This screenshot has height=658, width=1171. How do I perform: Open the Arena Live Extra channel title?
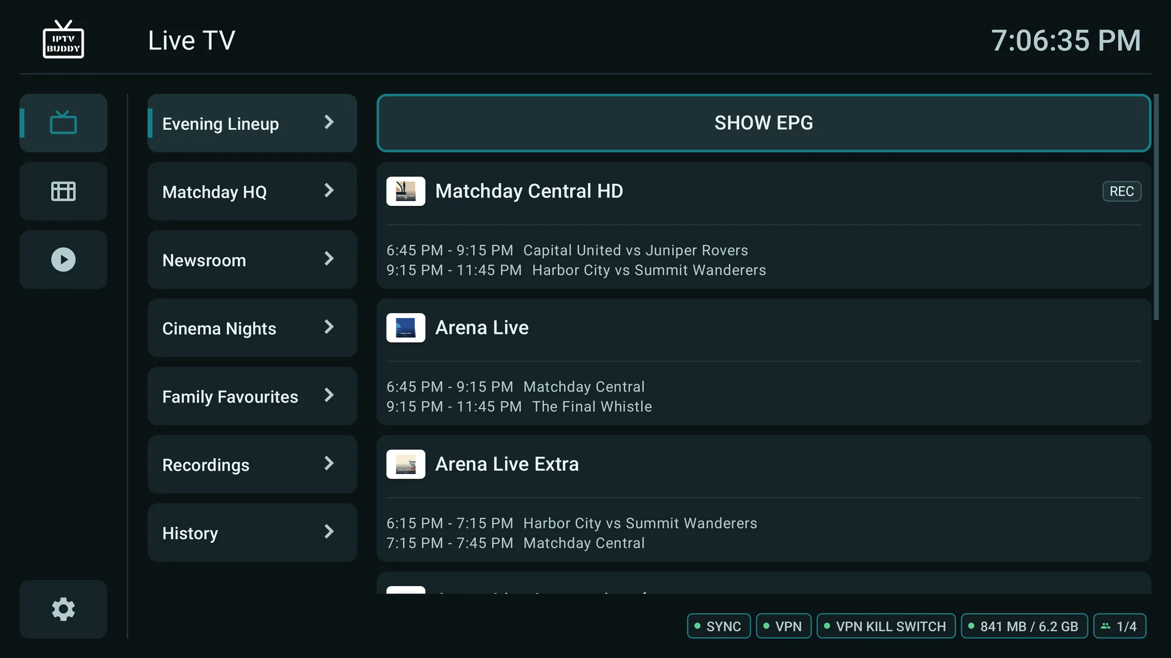(507, 464)
